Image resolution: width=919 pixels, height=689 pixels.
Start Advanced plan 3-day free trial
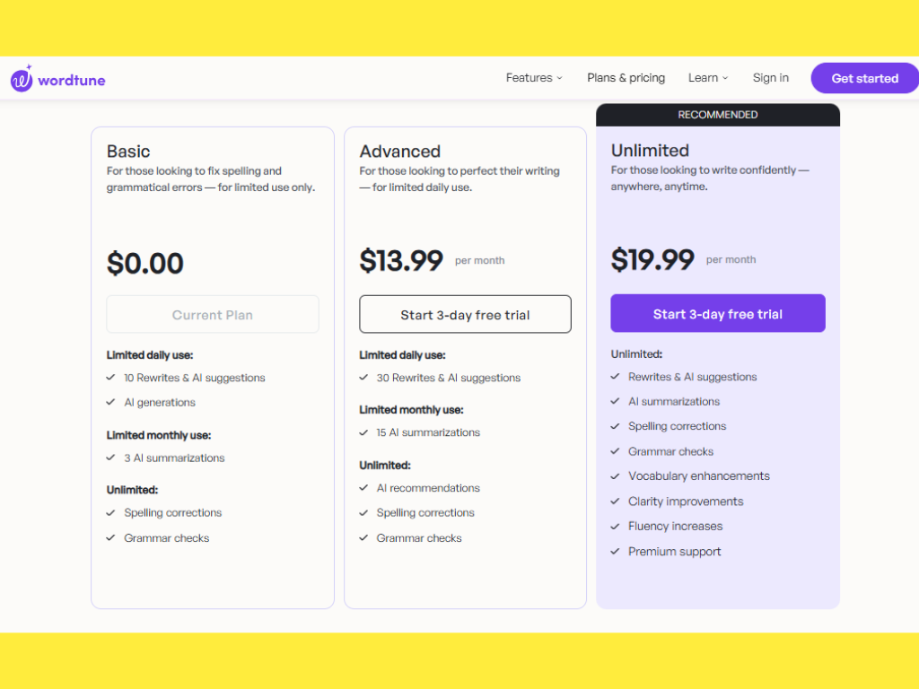point(465,315)
